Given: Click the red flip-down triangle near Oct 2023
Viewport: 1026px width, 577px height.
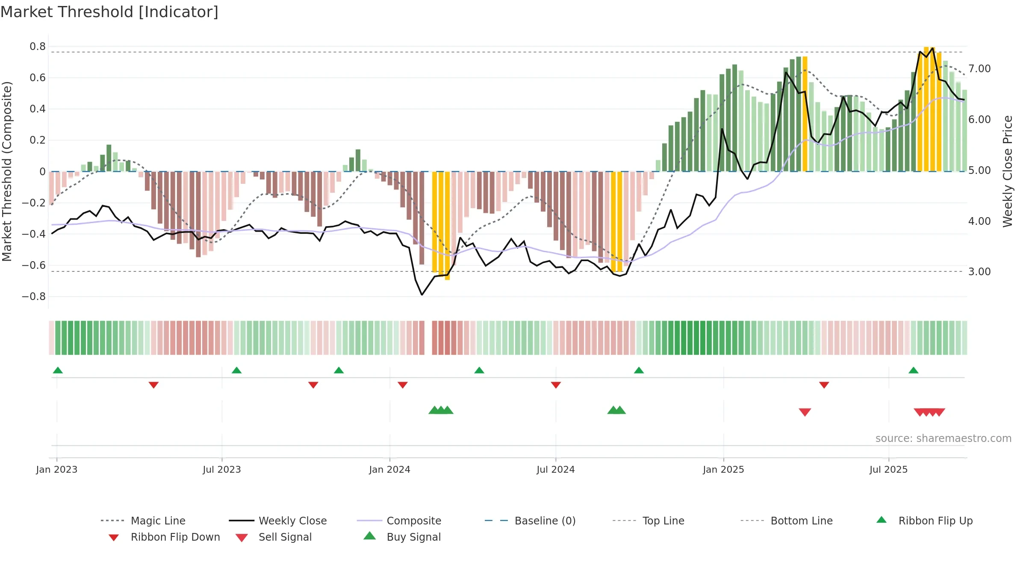Looking at the screenshot, I should point(313,385).
